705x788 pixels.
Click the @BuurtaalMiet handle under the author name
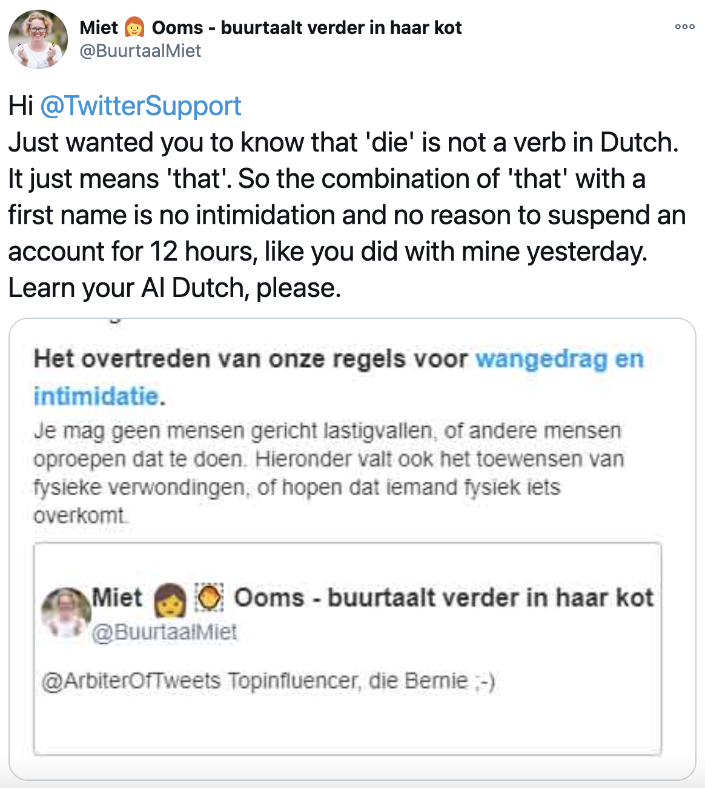[141, 51]
